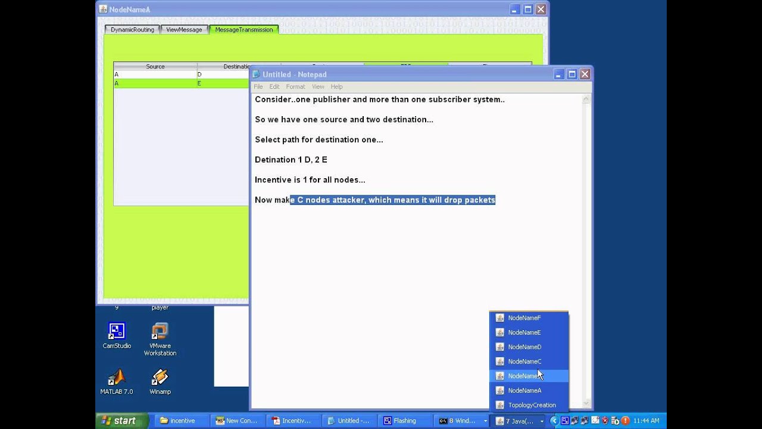Switch to the 'incentive' folder taskbar button
762x429 pixels.
(183, 421)
